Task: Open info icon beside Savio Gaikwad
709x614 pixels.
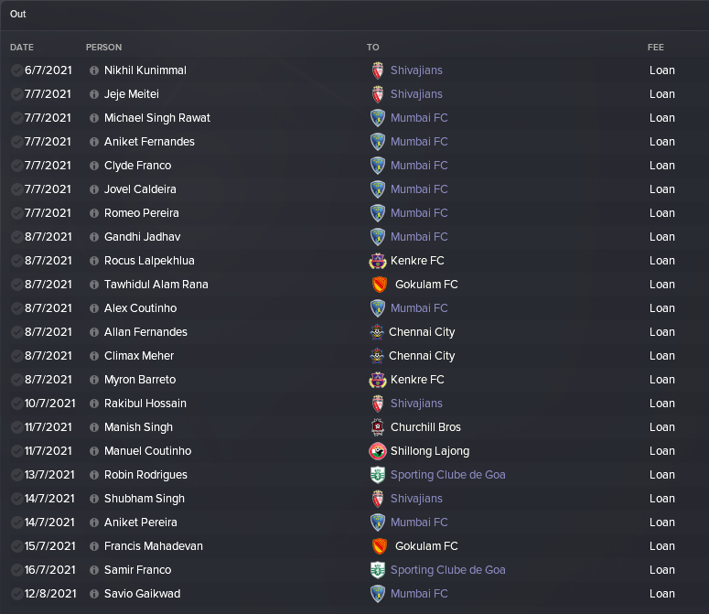Action: tap(94, 594)
